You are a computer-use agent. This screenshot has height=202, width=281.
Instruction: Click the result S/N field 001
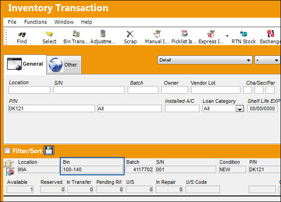[x=186, y=169]
